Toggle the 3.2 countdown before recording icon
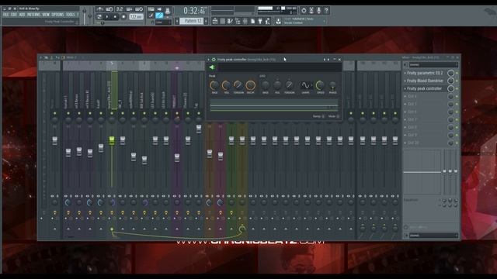497x279 pixels. [x=120, y=9]
